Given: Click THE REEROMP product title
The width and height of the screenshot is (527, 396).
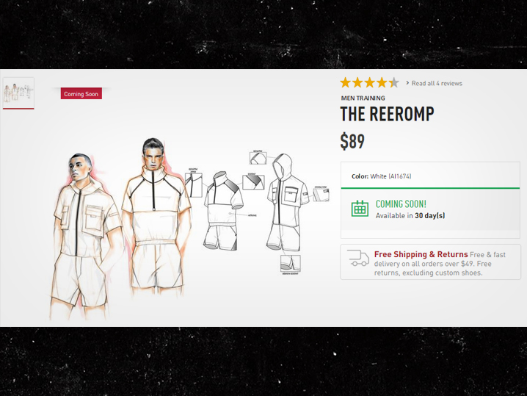Looking at the screenshot, I should (x=387, y=114).
